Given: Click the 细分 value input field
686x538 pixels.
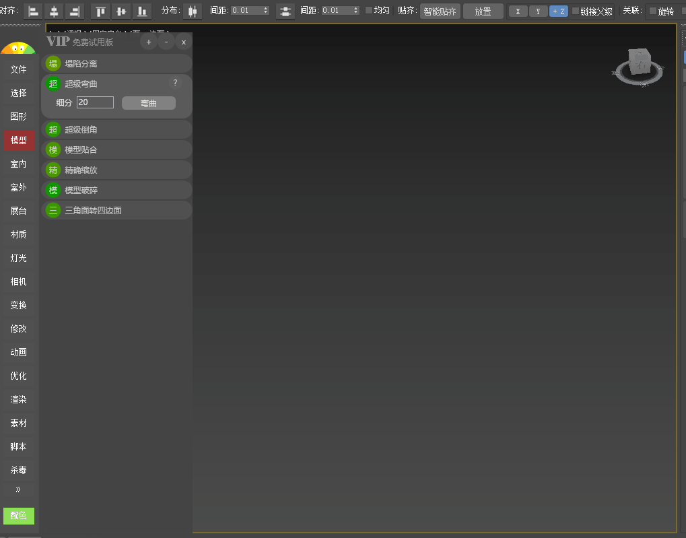Looking at the screenshot, I should [x=95, y=102].
